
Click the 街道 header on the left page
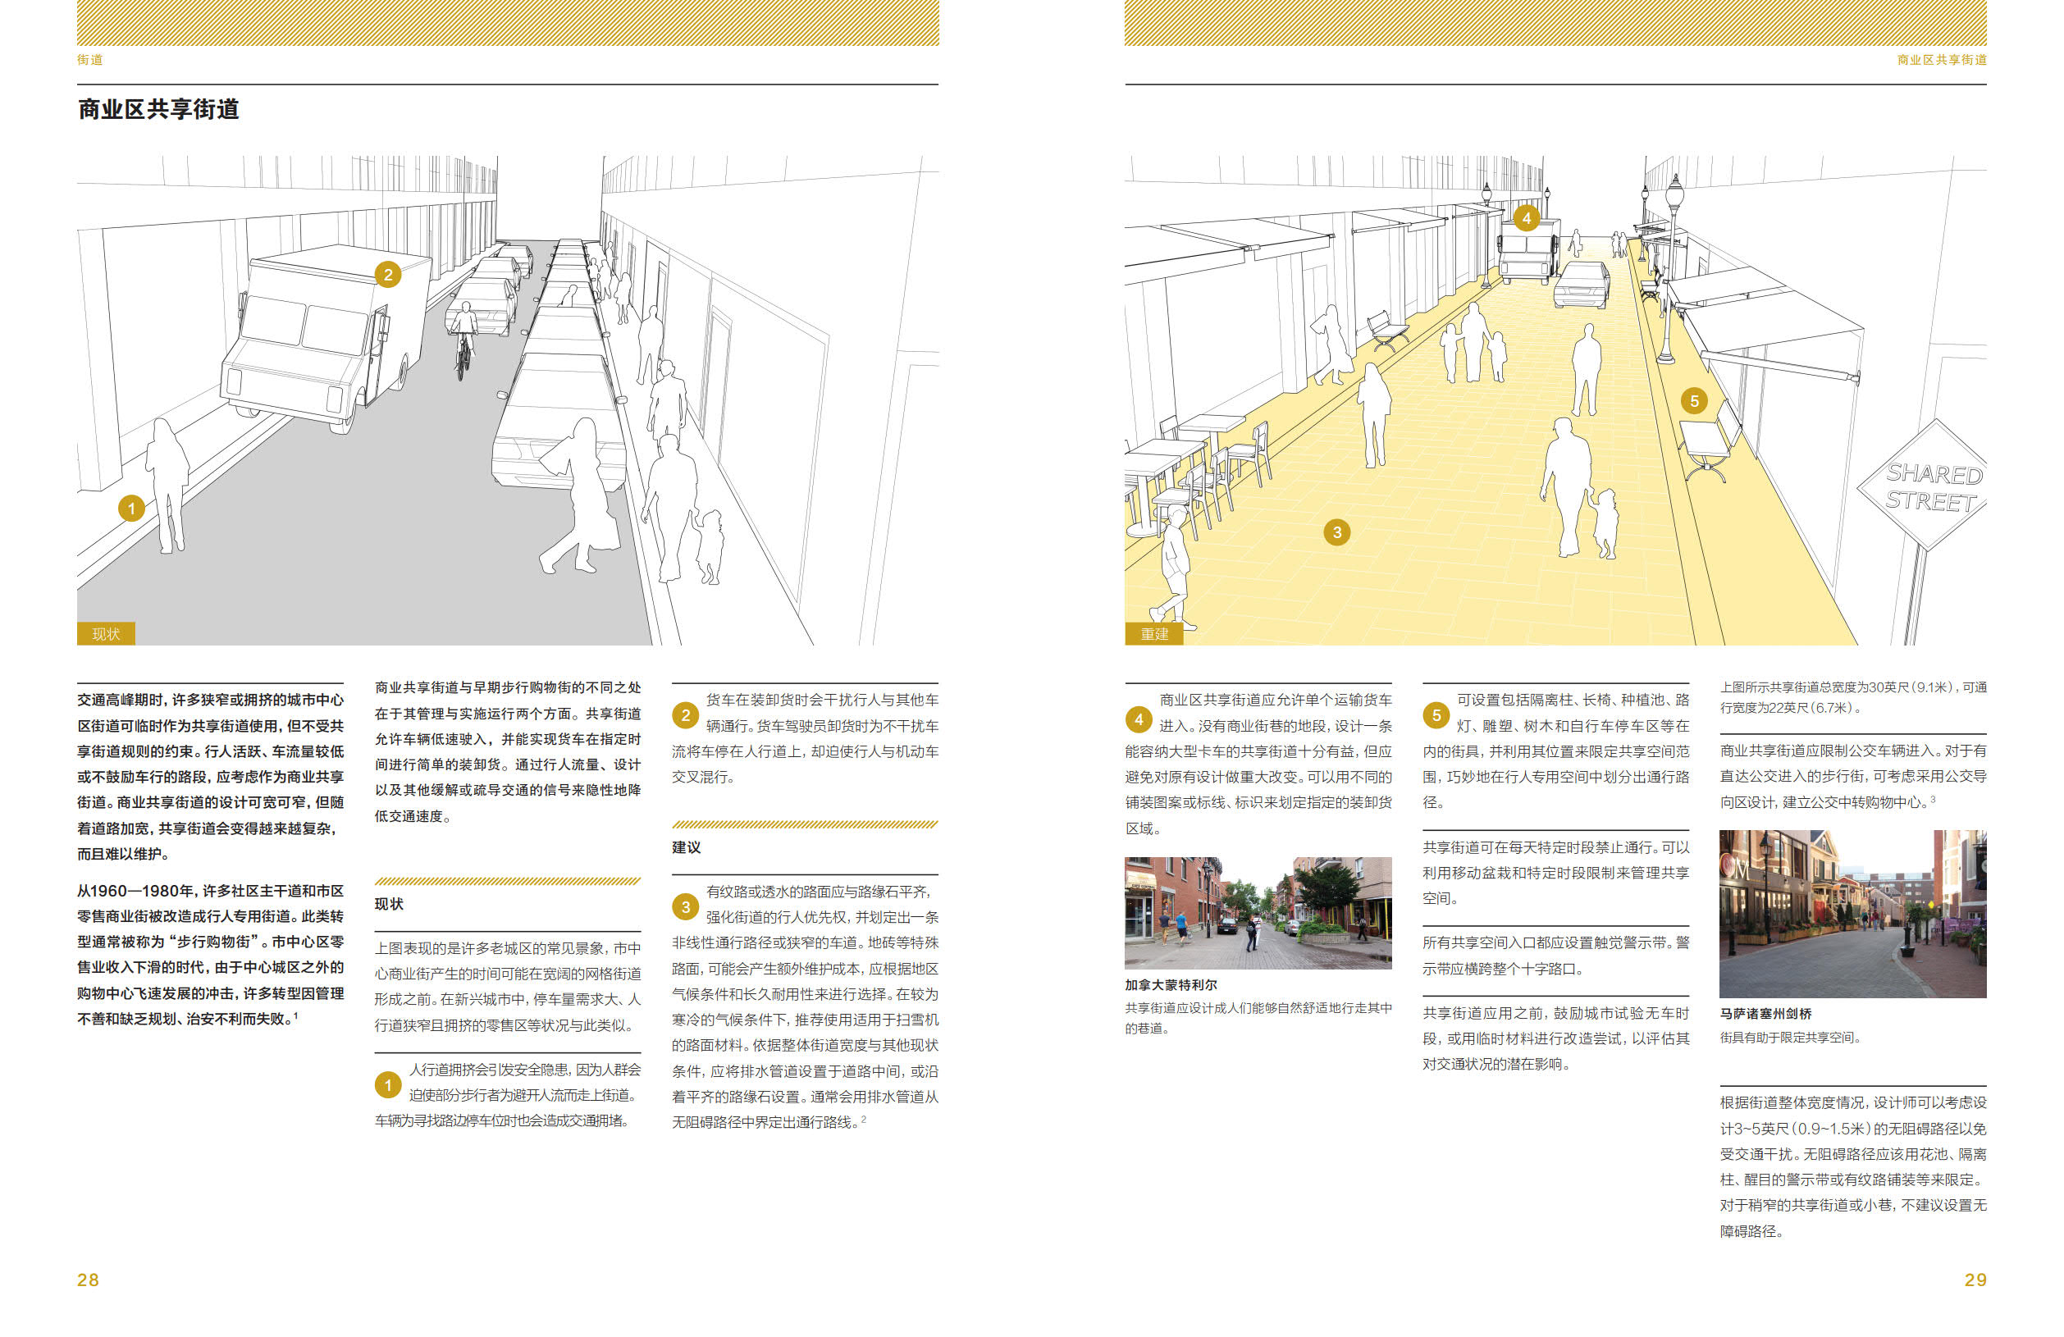pyautogui.click(x=90, y=60)
